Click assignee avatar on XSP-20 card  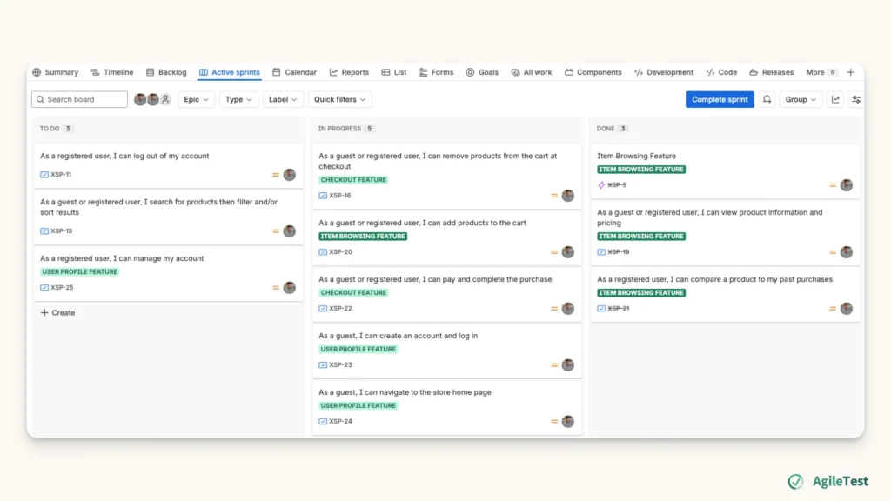567,251
